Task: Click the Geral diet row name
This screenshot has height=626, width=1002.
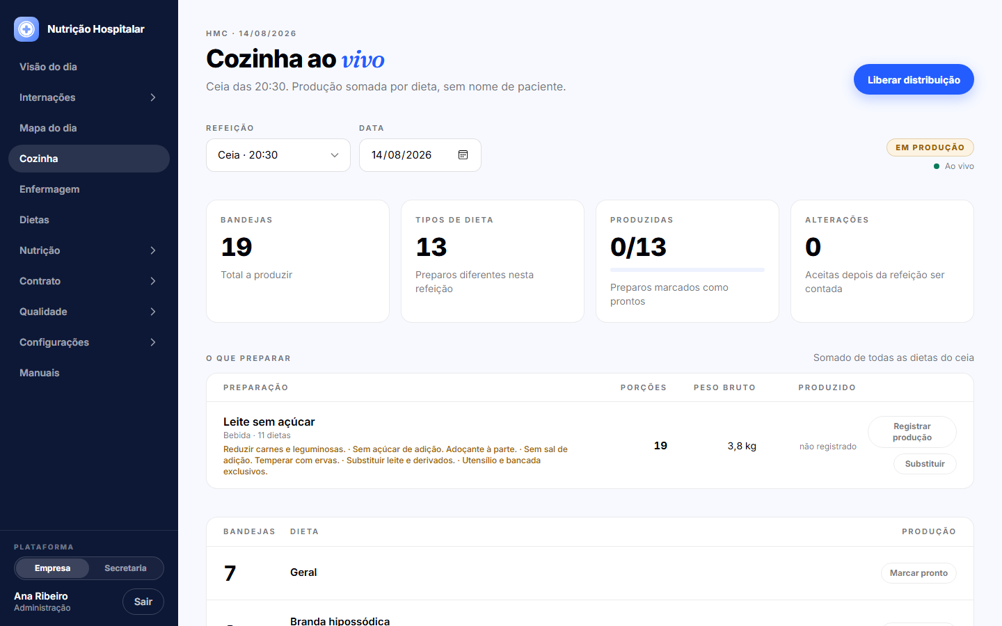Action: pos(303,572)
